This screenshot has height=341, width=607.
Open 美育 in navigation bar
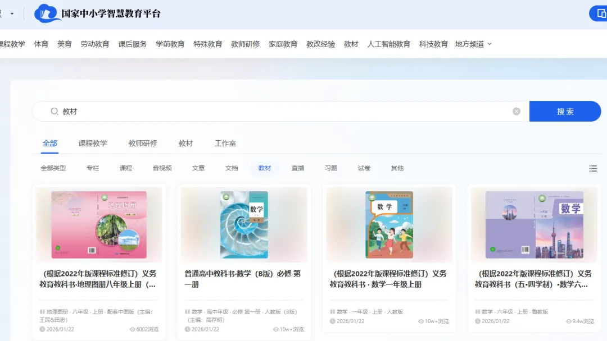pos(64,44)
